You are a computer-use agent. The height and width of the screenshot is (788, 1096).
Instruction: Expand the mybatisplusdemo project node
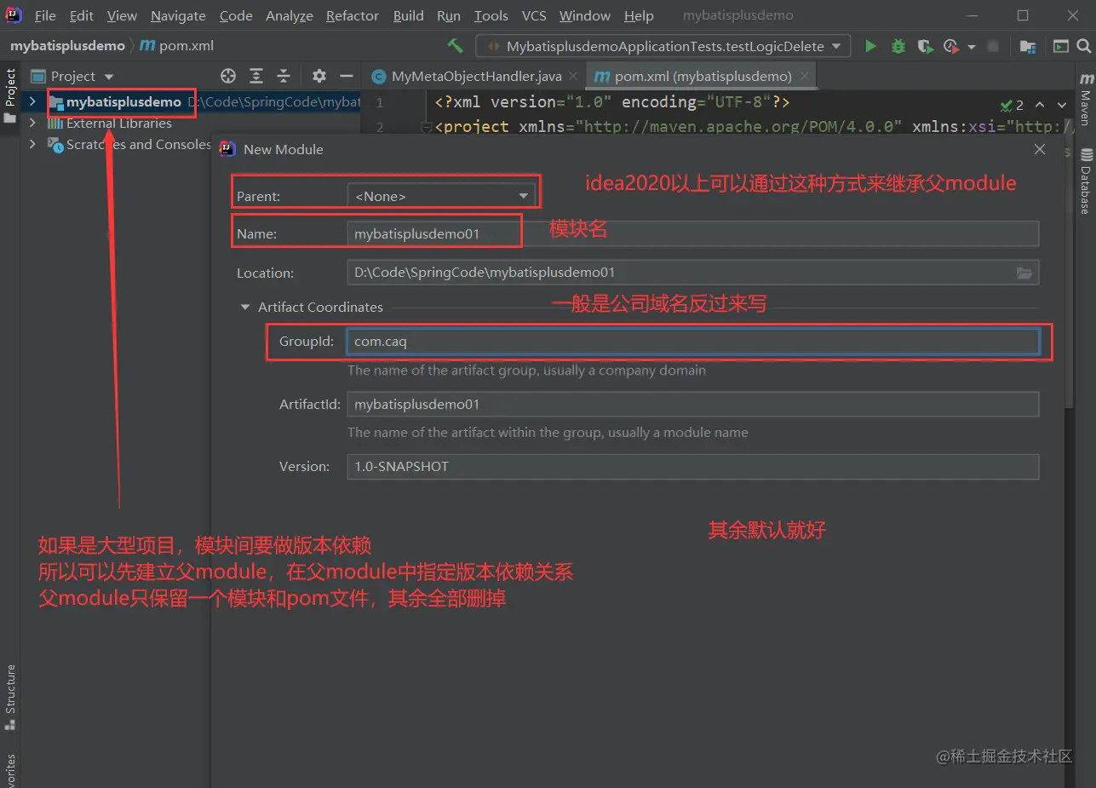[x=32, y=101]
